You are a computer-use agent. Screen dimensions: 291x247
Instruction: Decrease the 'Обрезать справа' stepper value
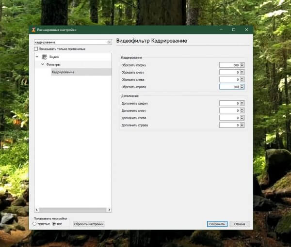point(242,88)
